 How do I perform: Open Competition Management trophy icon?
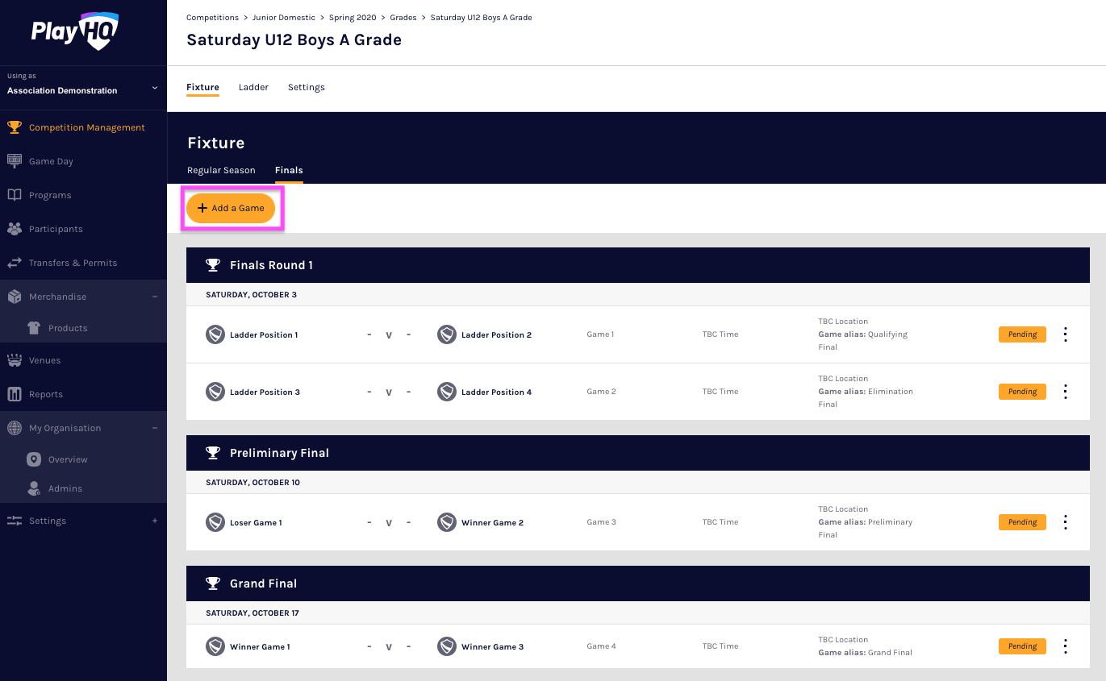click(x=15, y=127)
